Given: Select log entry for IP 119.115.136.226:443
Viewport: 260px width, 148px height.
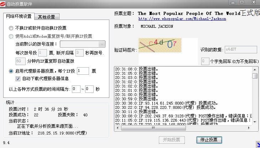Looking at the screenshot, I should 183,120.
